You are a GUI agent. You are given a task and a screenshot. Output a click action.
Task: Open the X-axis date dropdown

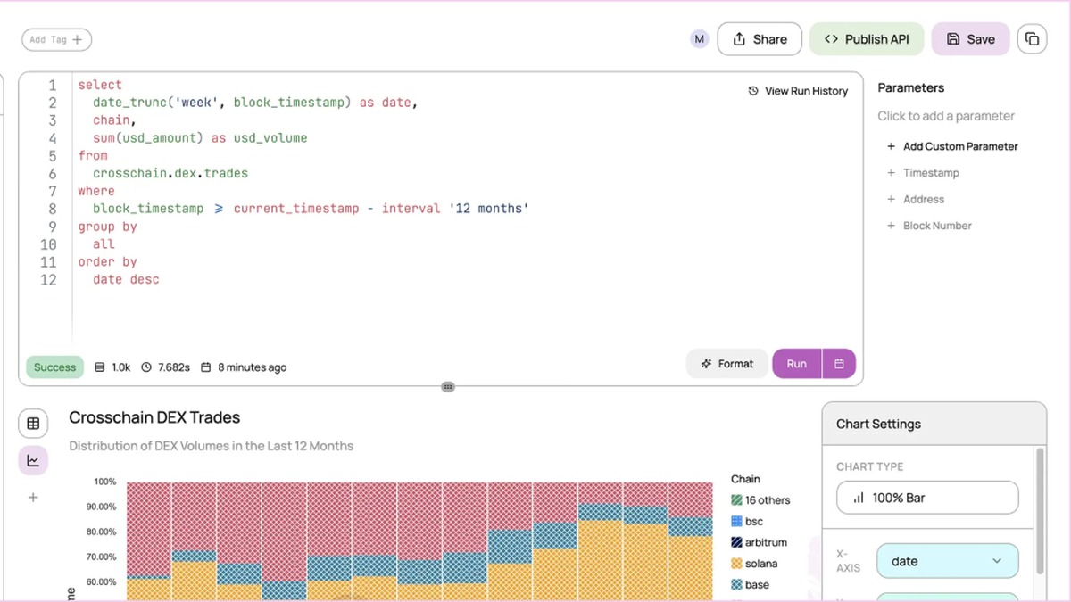point(948,562)
